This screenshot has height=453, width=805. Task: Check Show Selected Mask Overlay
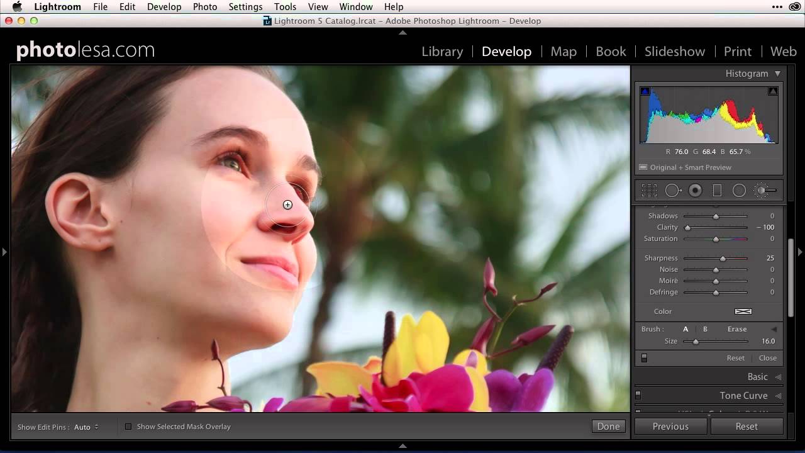[128, 426]
